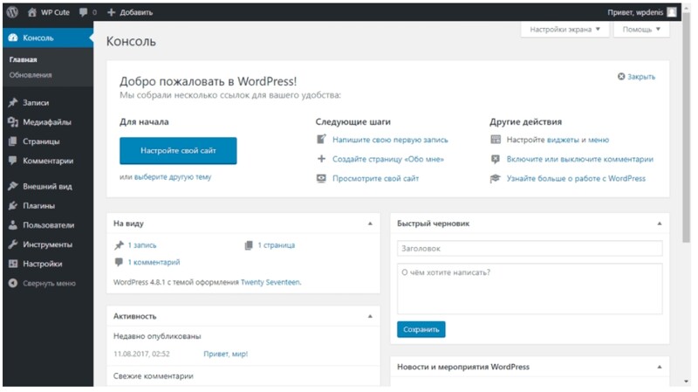Open Помощь help dropdown
This screenshot has width=698, height=392.
(641, 30)
